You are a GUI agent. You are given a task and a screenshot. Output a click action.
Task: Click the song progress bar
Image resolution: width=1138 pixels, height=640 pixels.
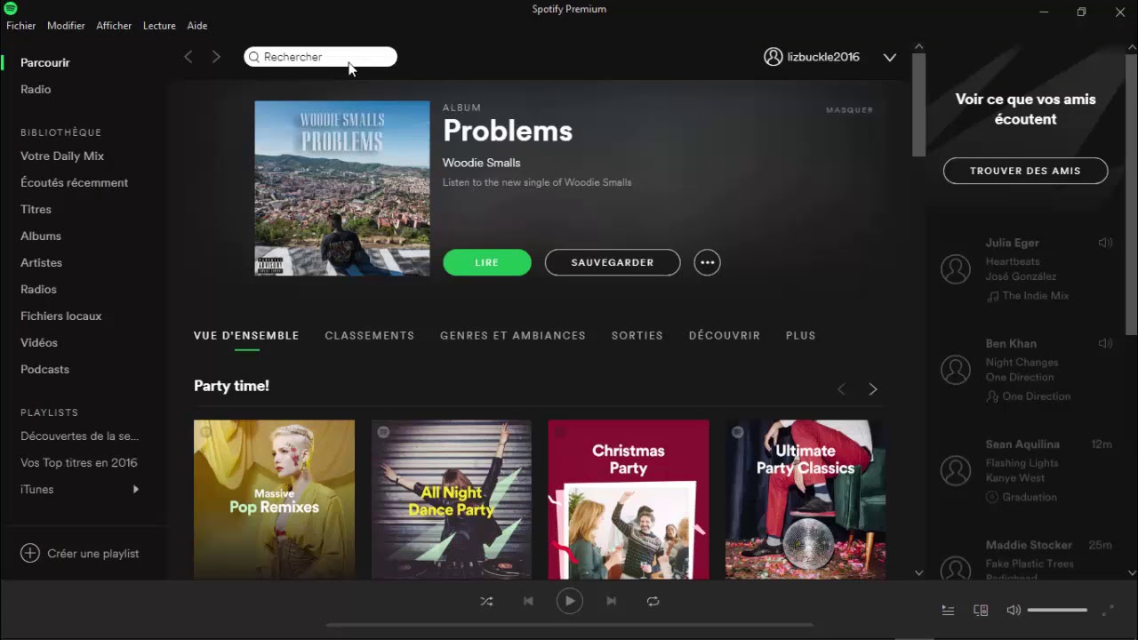point(569,625)
